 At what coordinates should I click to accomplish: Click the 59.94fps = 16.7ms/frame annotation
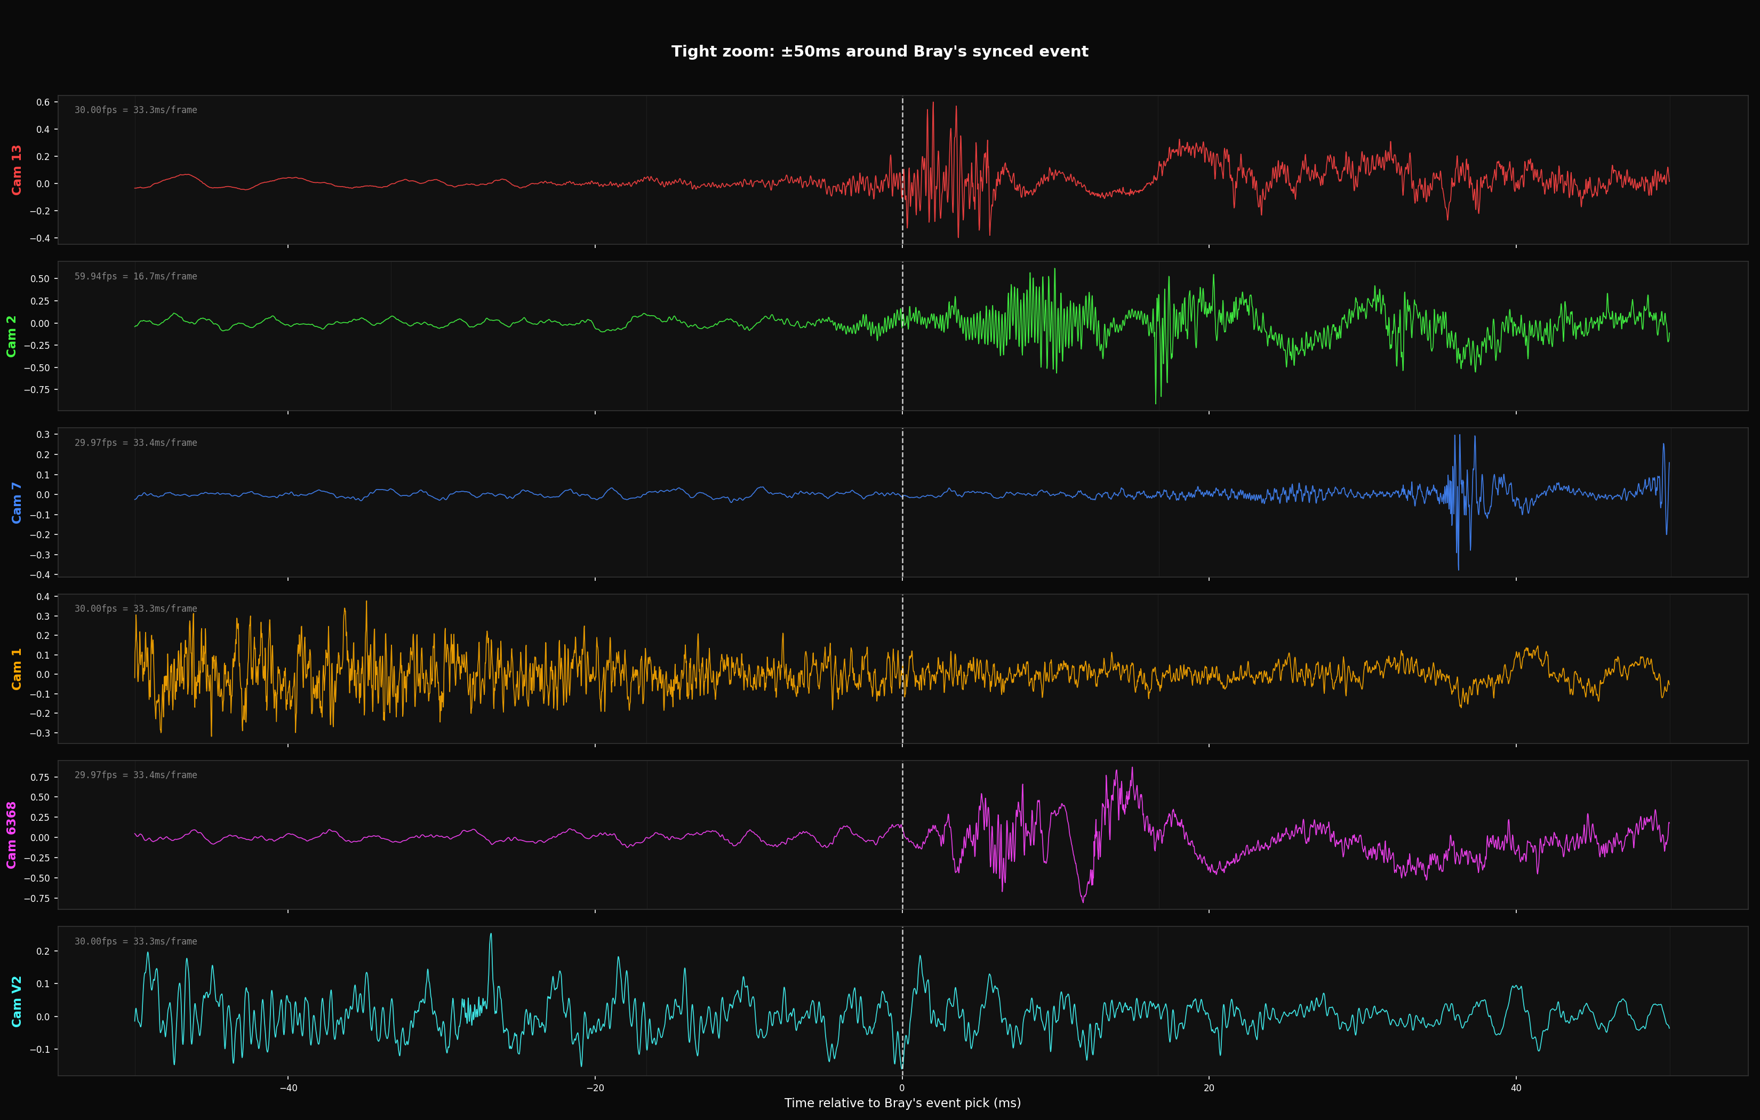(135, 276)
